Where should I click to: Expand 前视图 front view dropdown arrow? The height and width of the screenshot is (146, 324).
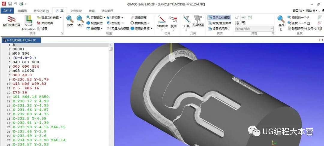pos(122,18)
